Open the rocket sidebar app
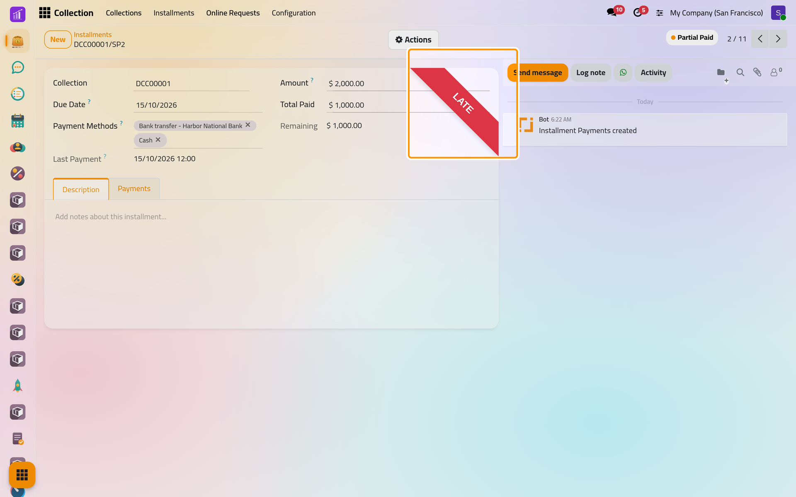Screen dimensions: 796x497 [x=17, y=386]
